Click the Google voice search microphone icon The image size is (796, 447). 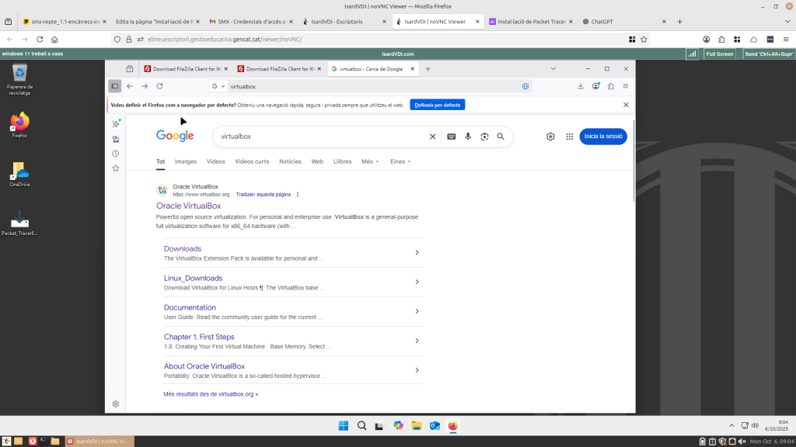point(468,137)
